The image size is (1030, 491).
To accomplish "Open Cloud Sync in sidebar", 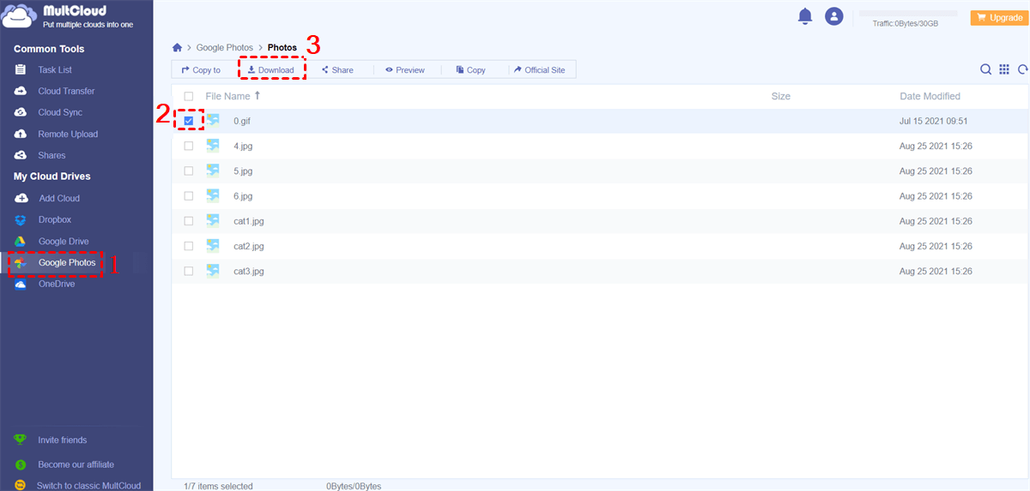I will tap(60, 112).
